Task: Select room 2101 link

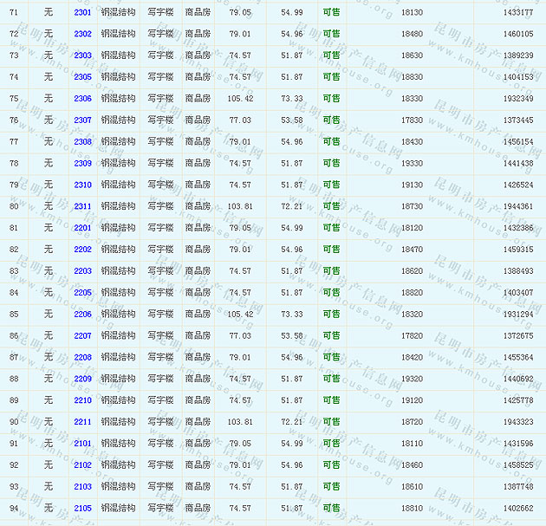Action: click(x=82, y=444)
